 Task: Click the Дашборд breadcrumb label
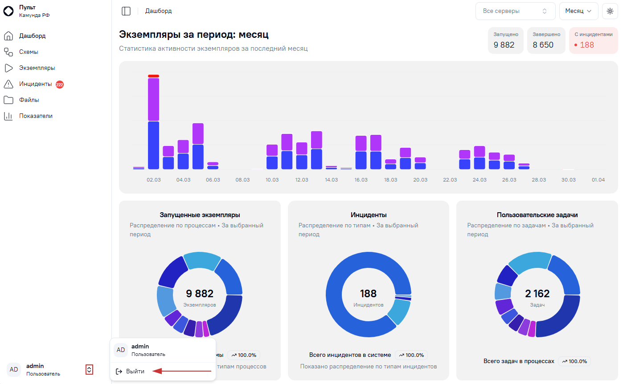point(158,11)
